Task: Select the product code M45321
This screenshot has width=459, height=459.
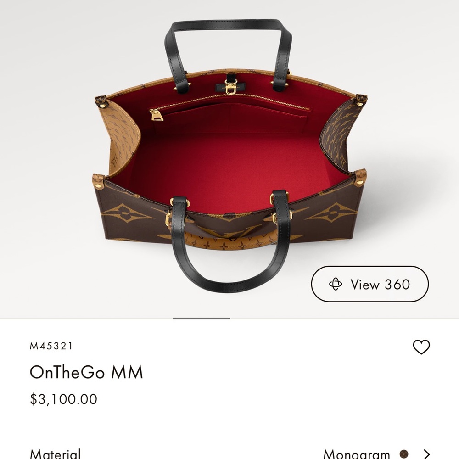Action: (51, 346)
